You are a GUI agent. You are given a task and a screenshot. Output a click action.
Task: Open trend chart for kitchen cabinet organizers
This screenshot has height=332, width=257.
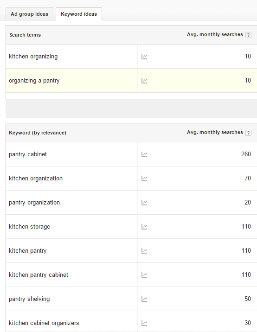144,323
